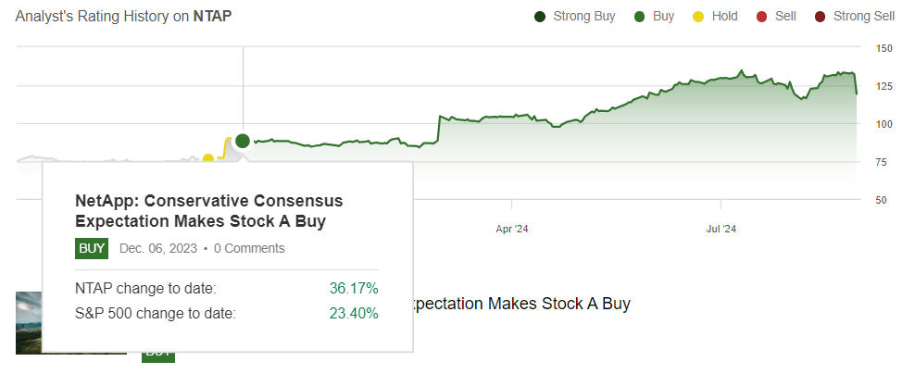
Task: Click the Apr '24 axis label
Action: coord(512,228)
